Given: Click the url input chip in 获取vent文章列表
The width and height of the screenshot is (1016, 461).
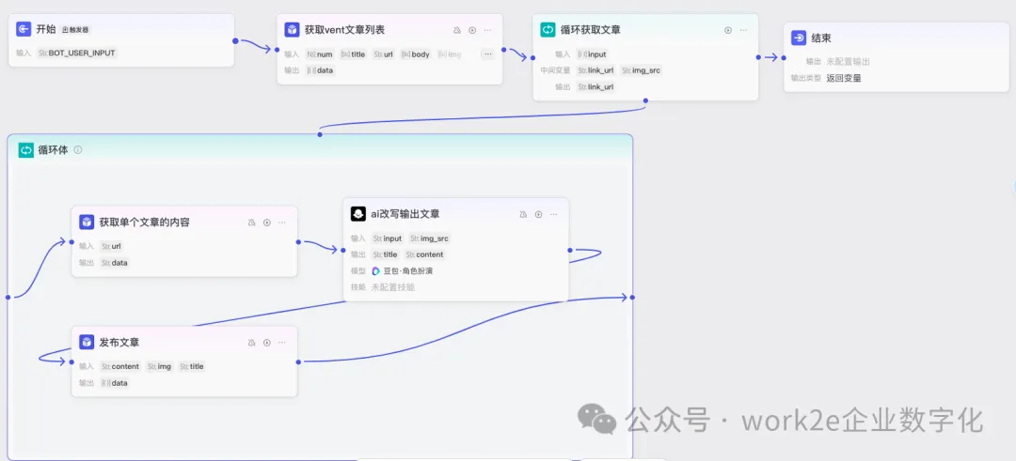Looking at the screenshot, I should (384, 54).
